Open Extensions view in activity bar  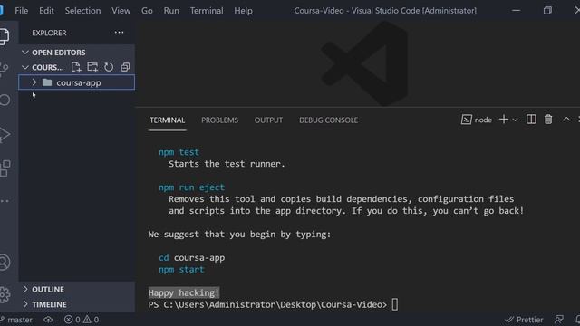tap(5, 168)
